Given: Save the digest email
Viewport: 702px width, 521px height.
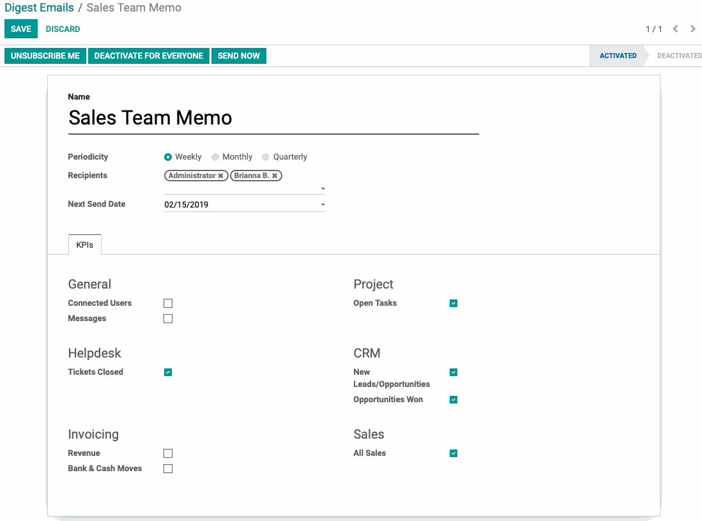Looking at the screenshot, I should point(21,29).
